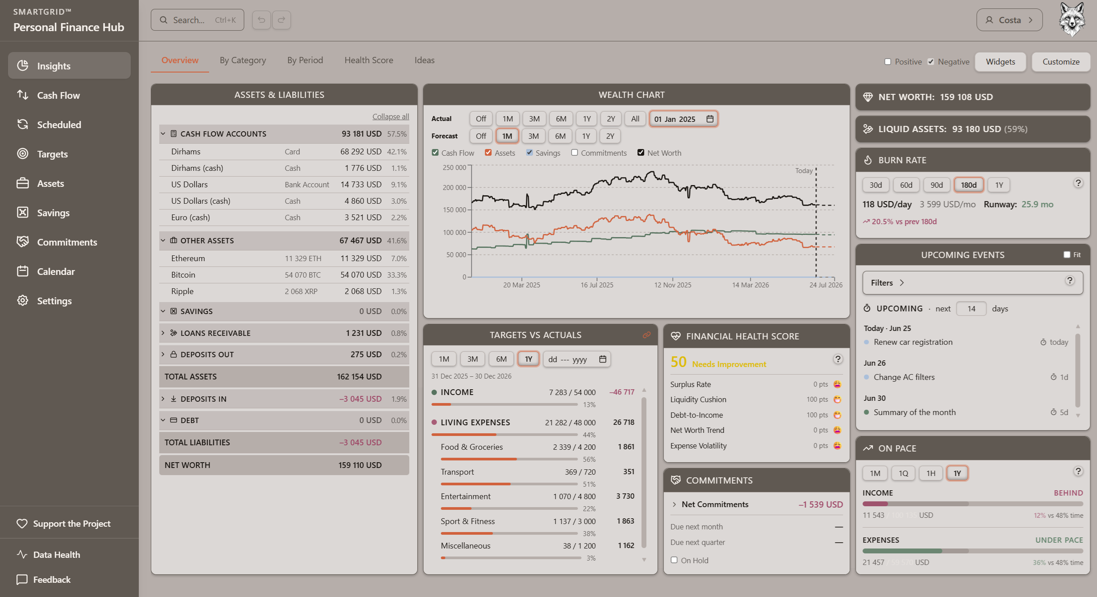
Task: Open the Calendar page
Action: tap(69, 271)
